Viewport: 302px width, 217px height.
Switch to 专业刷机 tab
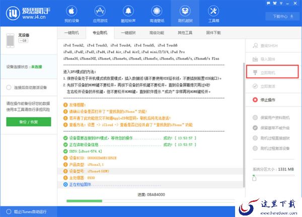100,33
